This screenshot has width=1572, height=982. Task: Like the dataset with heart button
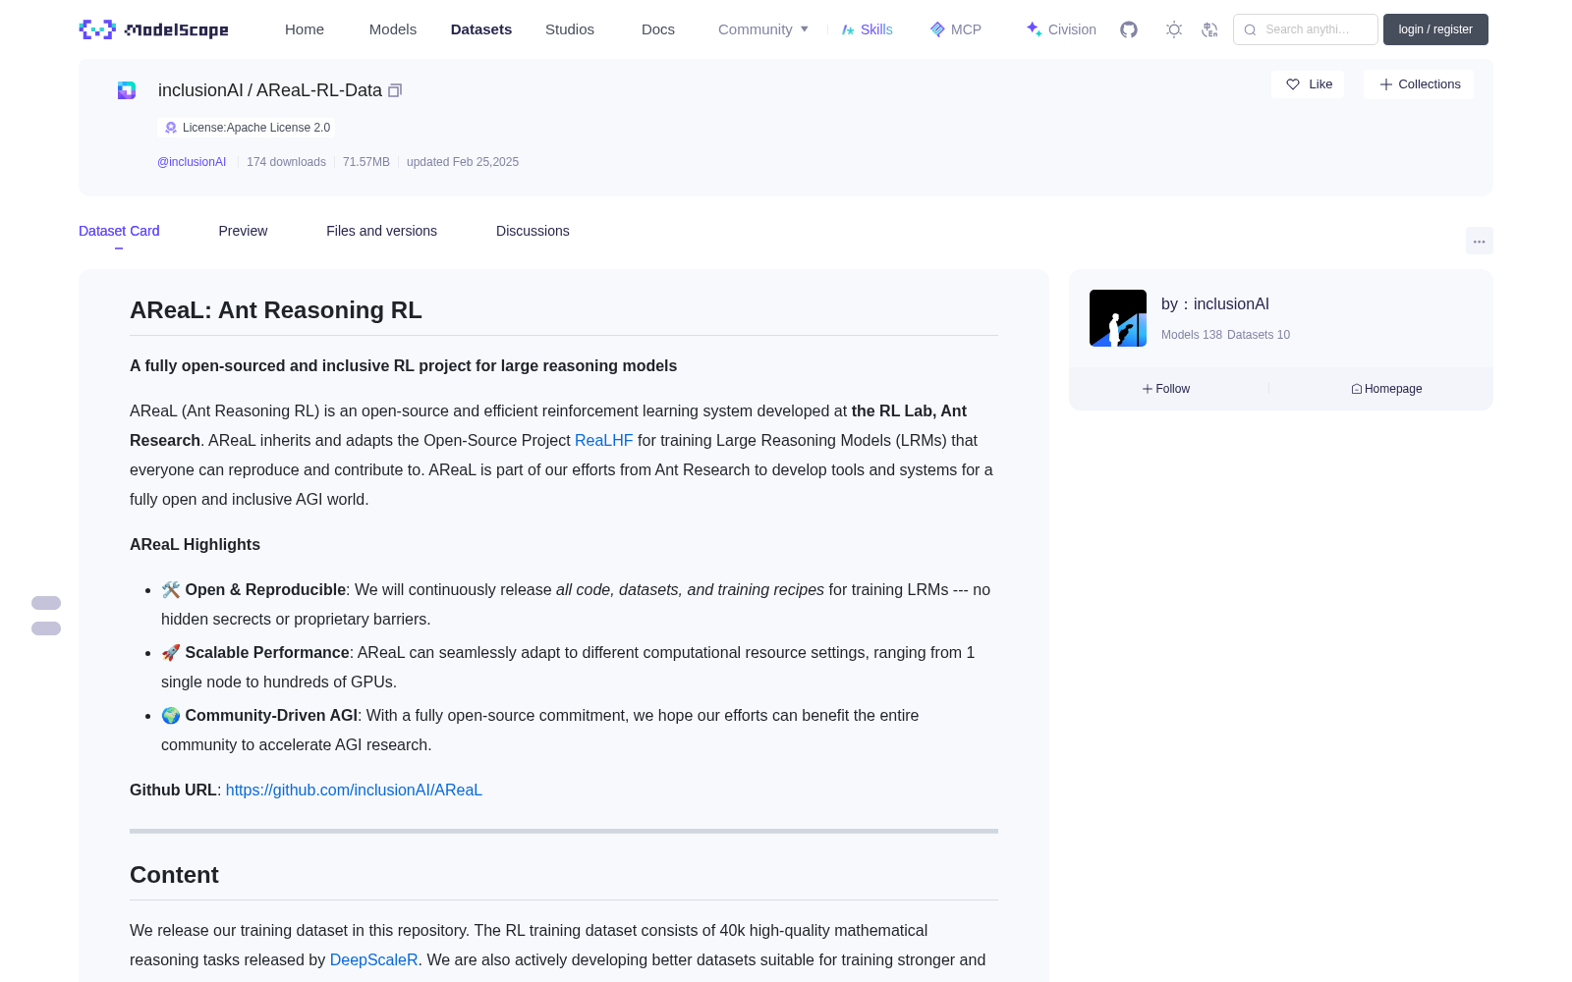[1308, 84]
